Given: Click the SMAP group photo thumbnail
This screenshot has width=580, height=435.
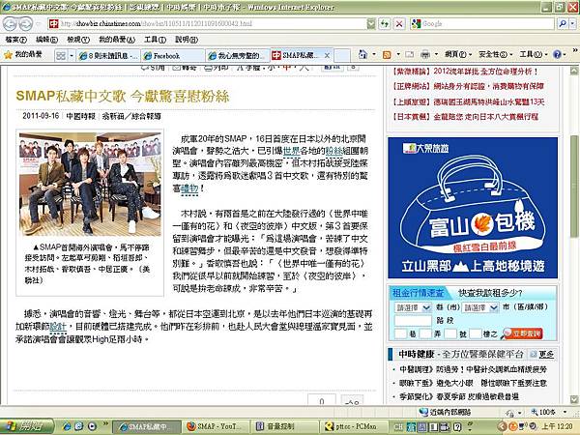Looking at the screenshot, I should click(90, 184).
